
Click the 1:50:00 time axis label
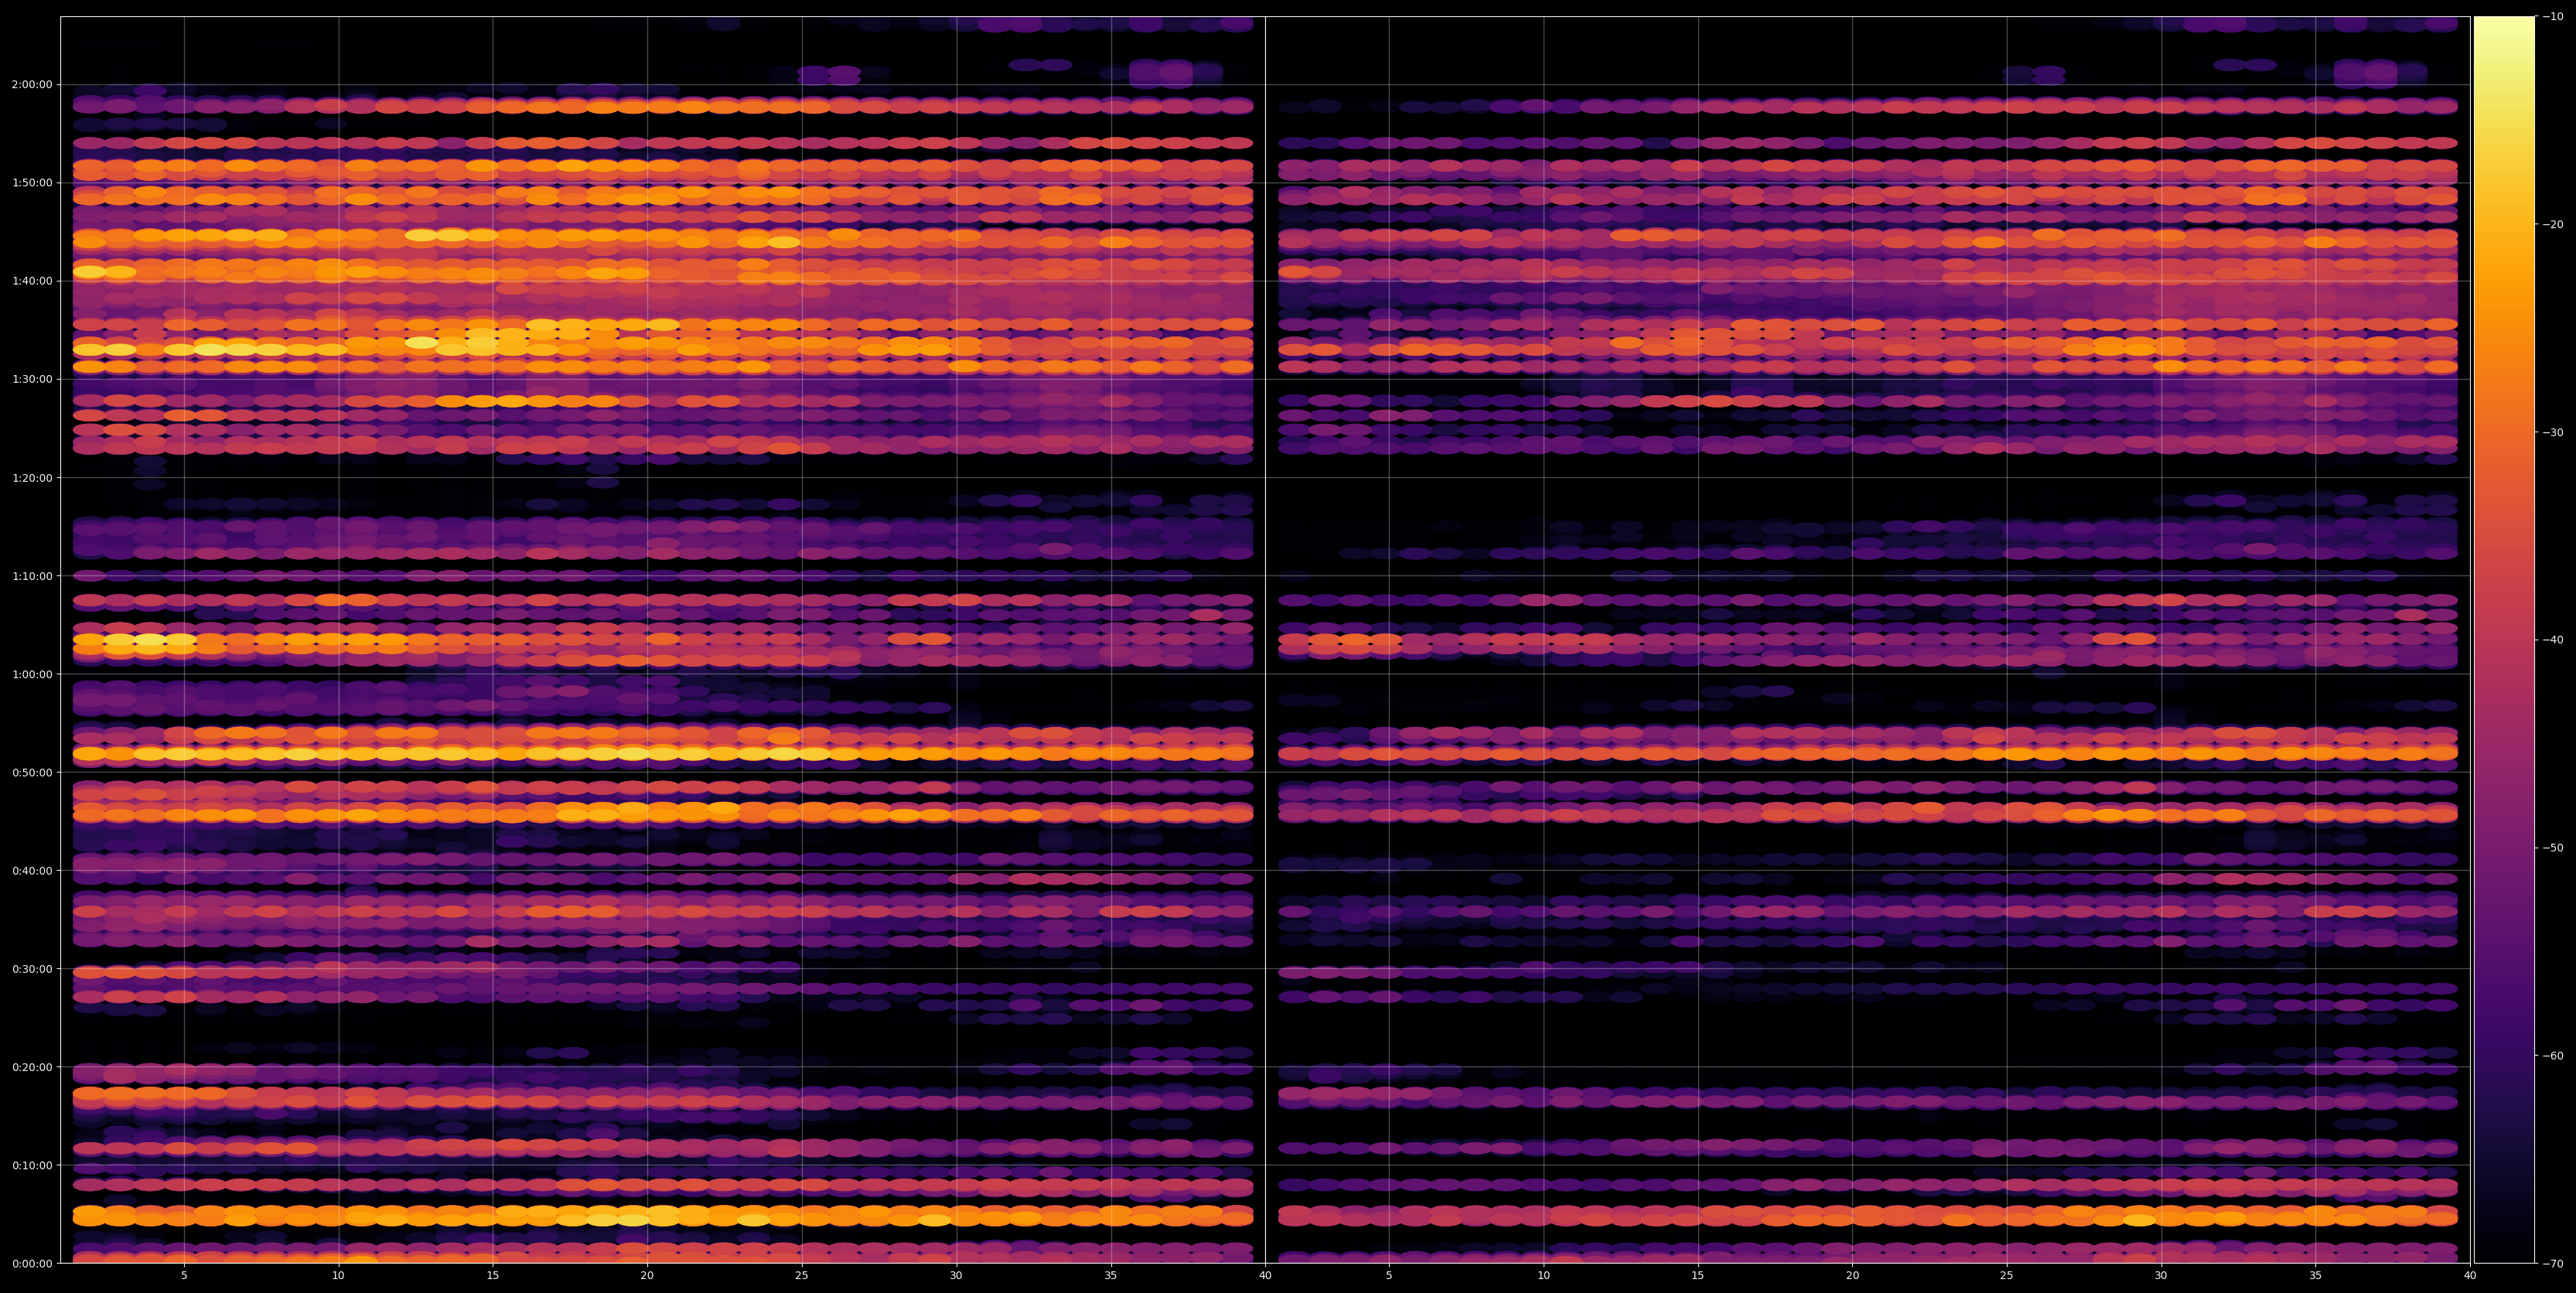click(32, 183)
